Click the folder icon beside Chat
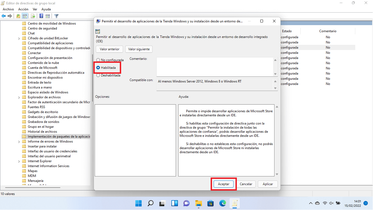The image size is (373, 210). click(24, 33)
